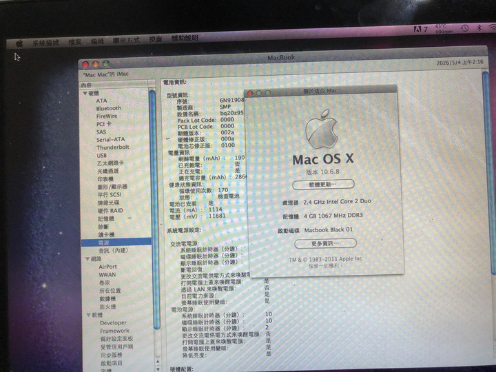The image size is (496, 372).
Task: Click the sidebar scroll down arrow
Action: 158,369
